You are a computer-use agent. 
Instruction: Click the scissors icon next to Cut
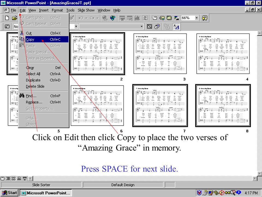[22, 33]
